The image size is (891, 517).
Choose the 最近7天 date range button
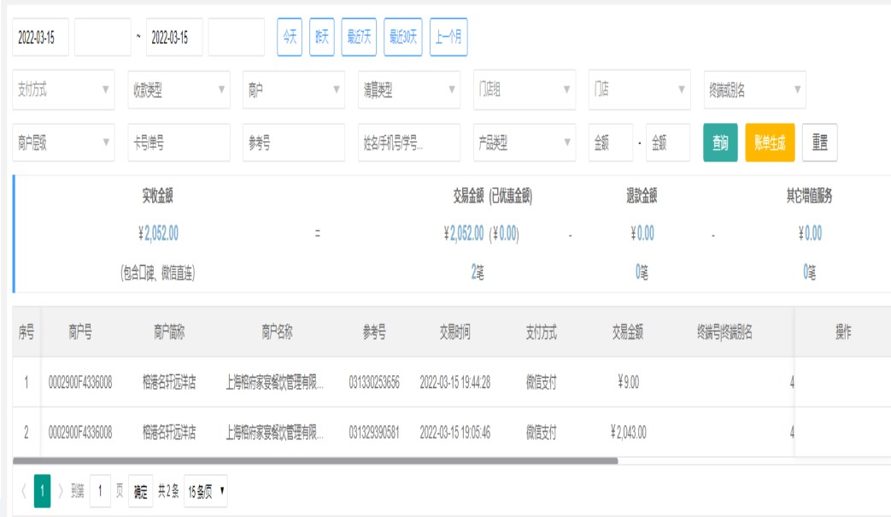click(359, 38)
